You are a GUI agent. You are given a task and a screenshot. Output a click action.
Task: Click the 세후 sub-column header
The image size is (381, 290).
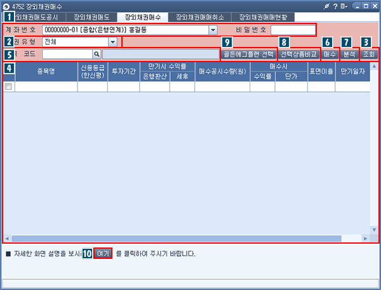click(x=182, y=77)
